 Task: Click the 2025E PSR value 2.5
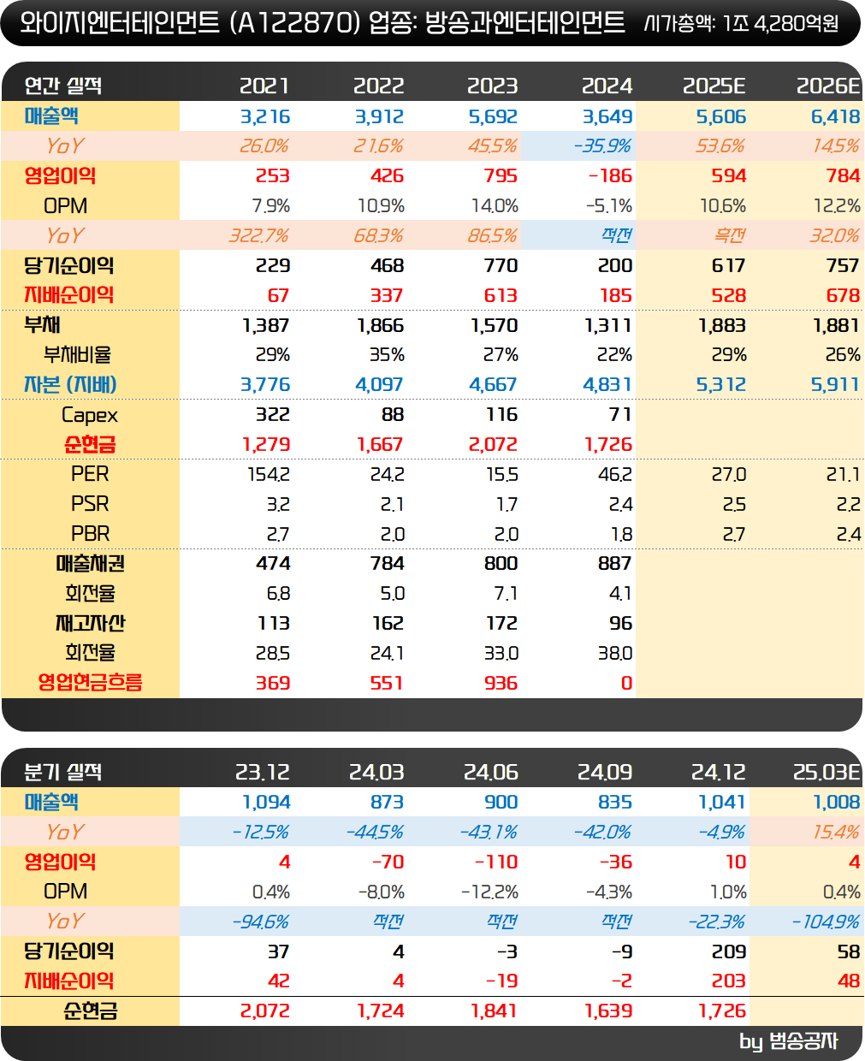(734, 505)
